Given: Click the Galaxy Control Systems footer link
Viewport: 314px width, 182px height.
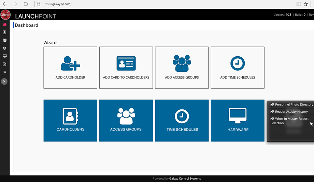Looking at the screenshot, I should coord(185,178).
